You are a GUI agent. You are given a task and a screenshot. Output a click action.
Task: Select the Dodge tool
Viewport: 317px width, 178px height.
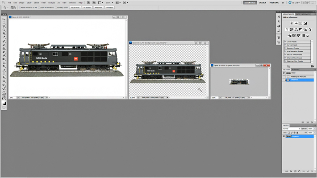(x=4, y=66)
